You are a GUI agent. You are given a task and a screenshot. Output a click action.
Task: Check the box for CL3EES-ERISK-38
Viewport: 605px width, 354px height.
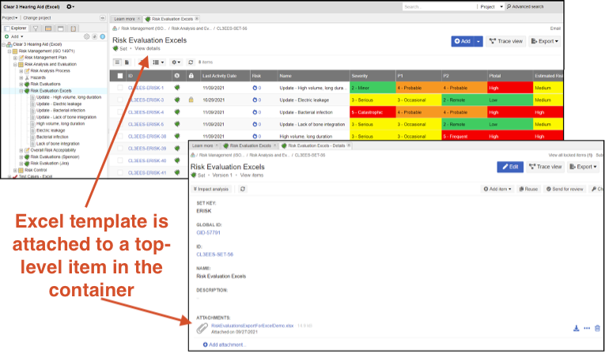120,136
